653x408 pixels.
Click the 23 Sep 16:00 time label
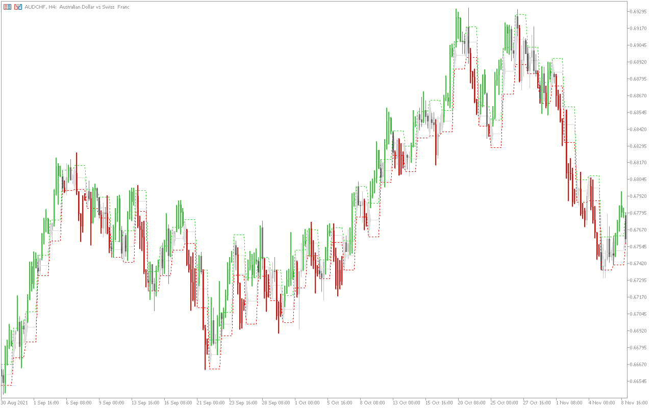pyautogui.click(x=243, y=402)
